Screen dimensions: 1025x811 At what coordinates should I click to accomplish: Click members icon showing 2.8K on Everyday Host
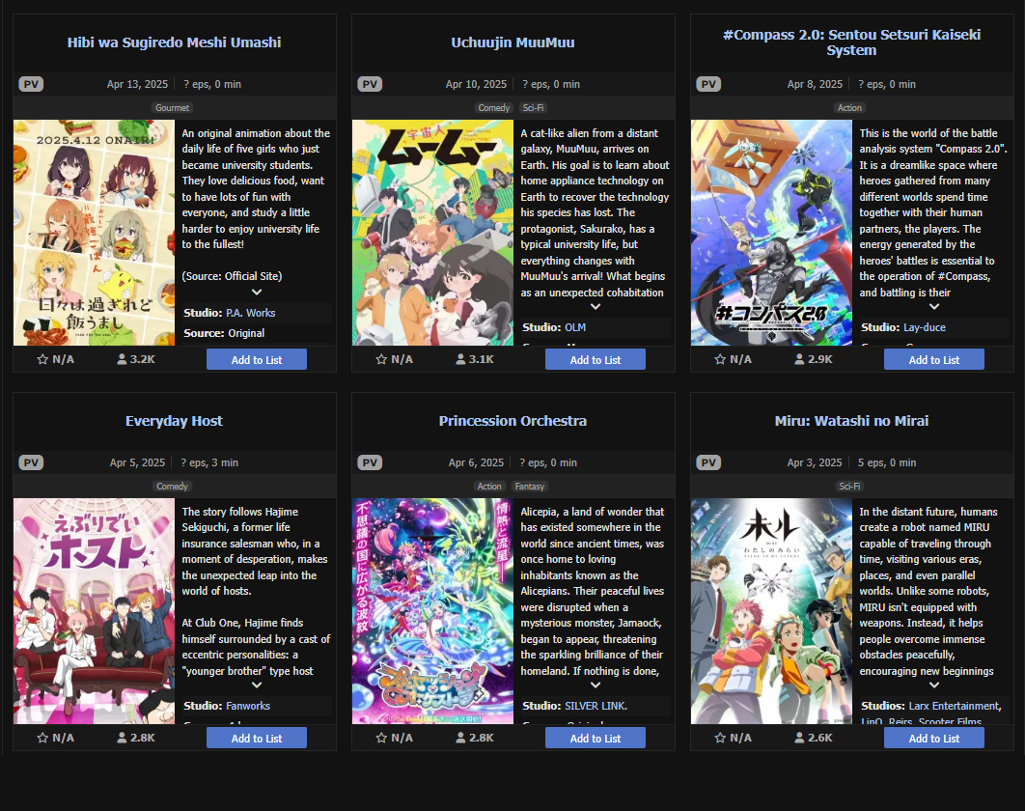pyautogui.click(x=122, y=738)
